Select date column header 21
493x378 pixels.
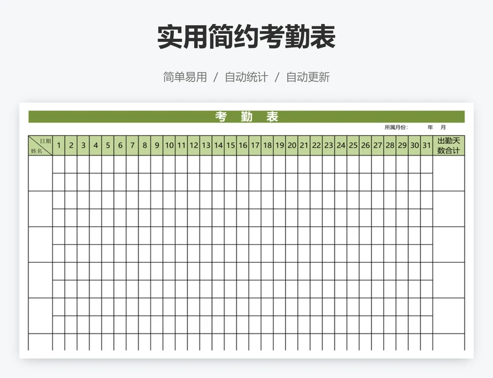(x=304, y=146)
